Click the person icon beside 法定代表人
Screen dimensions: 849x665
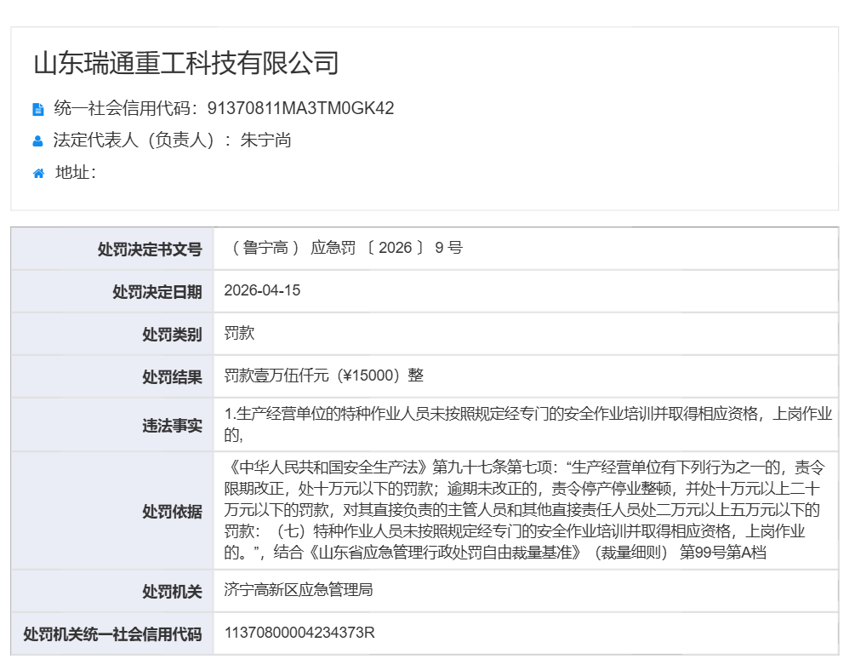[38, 141]
